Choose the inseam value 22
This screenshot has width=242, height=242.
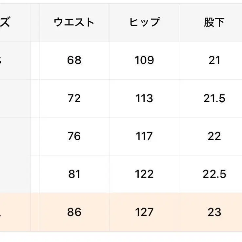point(214,136)
